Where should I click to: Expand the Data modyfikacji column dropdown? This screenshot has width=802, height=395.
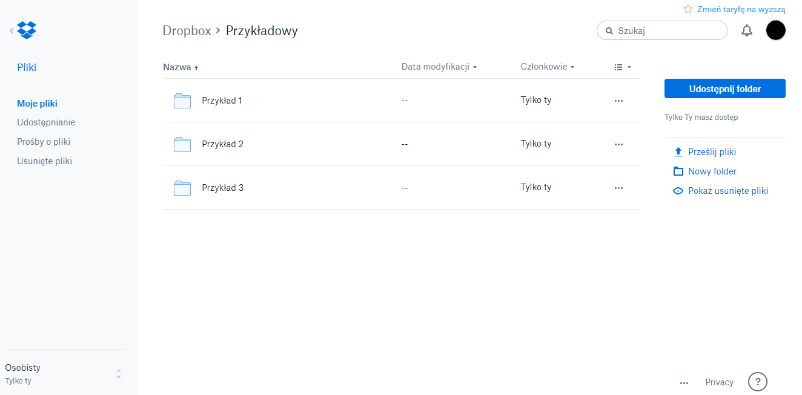click(x=439, y=67)
